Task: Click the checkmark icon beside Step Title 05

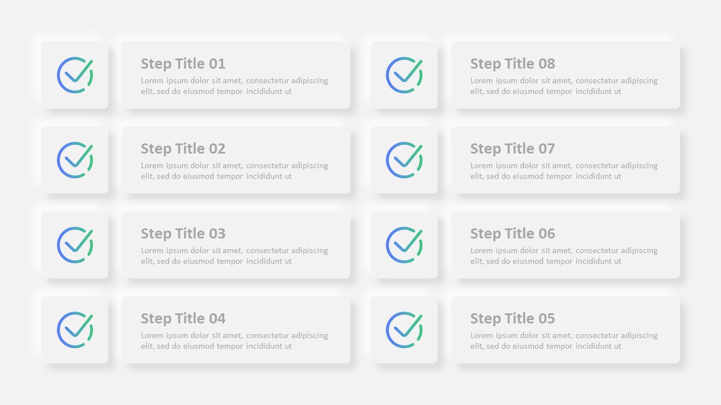Action: 404,330
